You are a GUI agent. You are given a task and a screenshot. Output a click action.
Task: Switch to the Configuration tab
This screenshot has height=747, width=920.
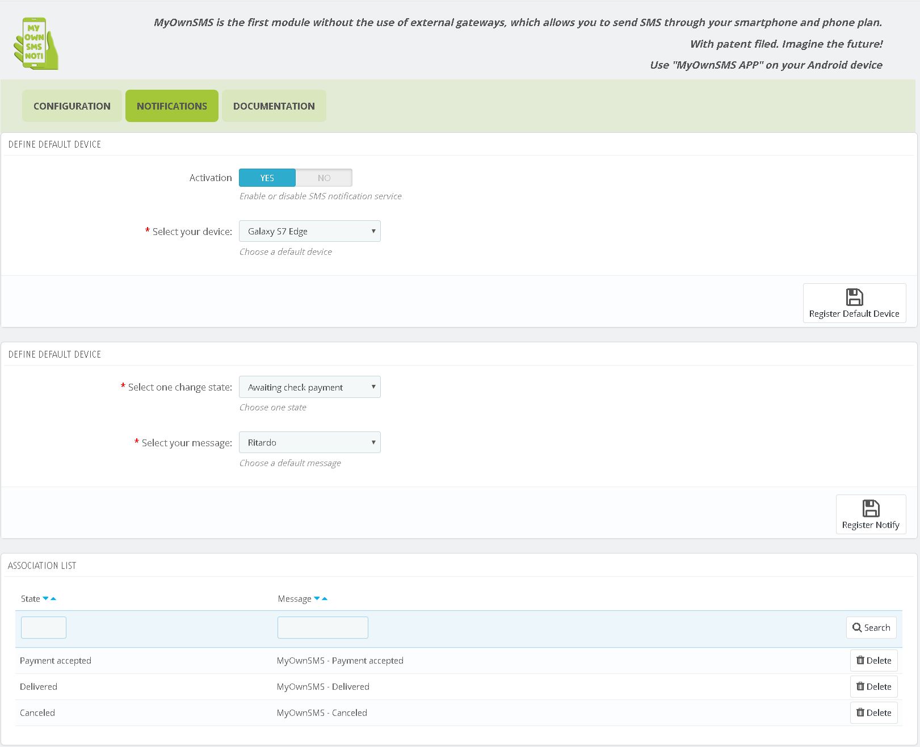pyautogui.click(x=72, y=106)
